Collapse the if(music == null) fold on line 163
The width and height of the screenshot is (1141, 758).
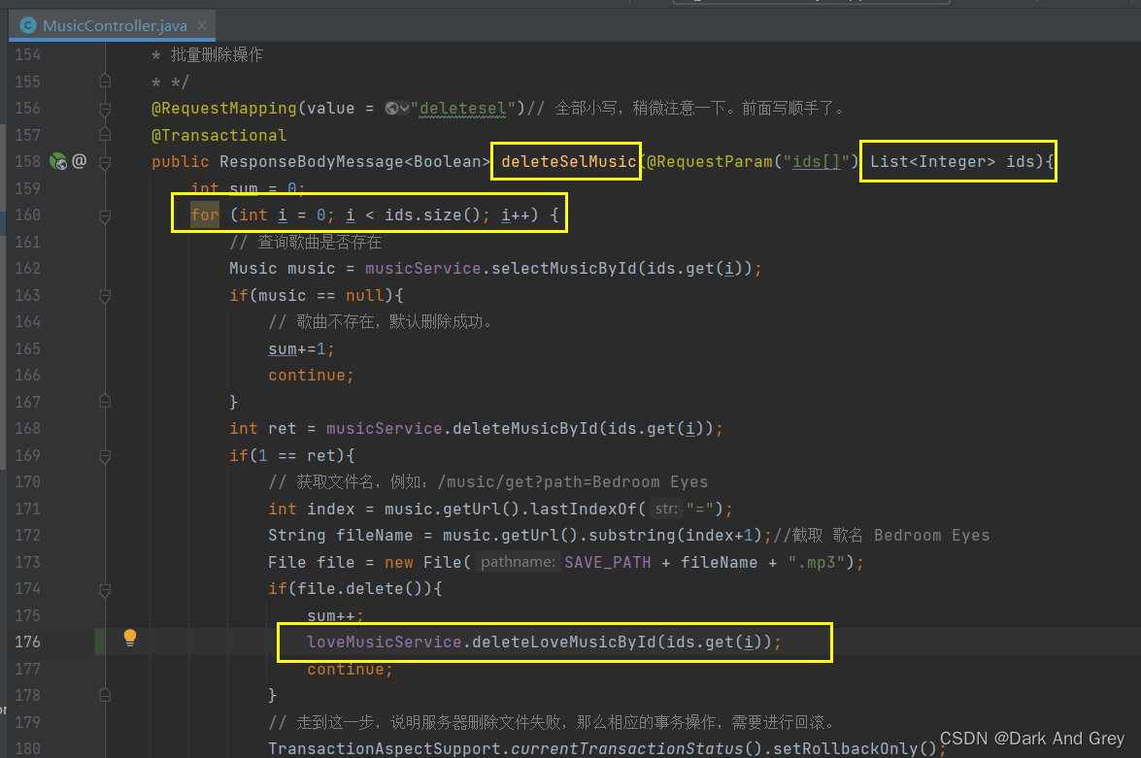pos(105,295)
